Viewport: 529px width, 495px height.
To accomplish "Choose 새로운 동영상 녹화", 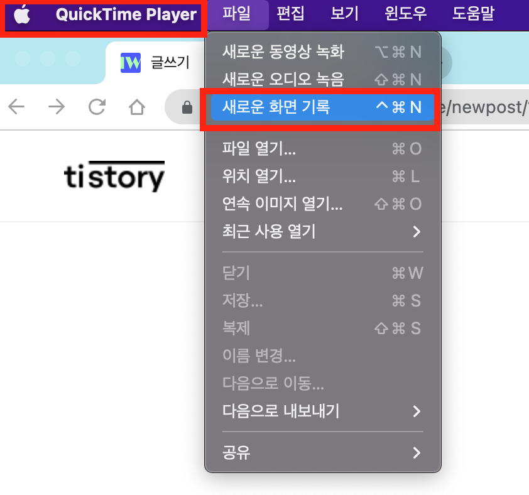I will [322, 52].
